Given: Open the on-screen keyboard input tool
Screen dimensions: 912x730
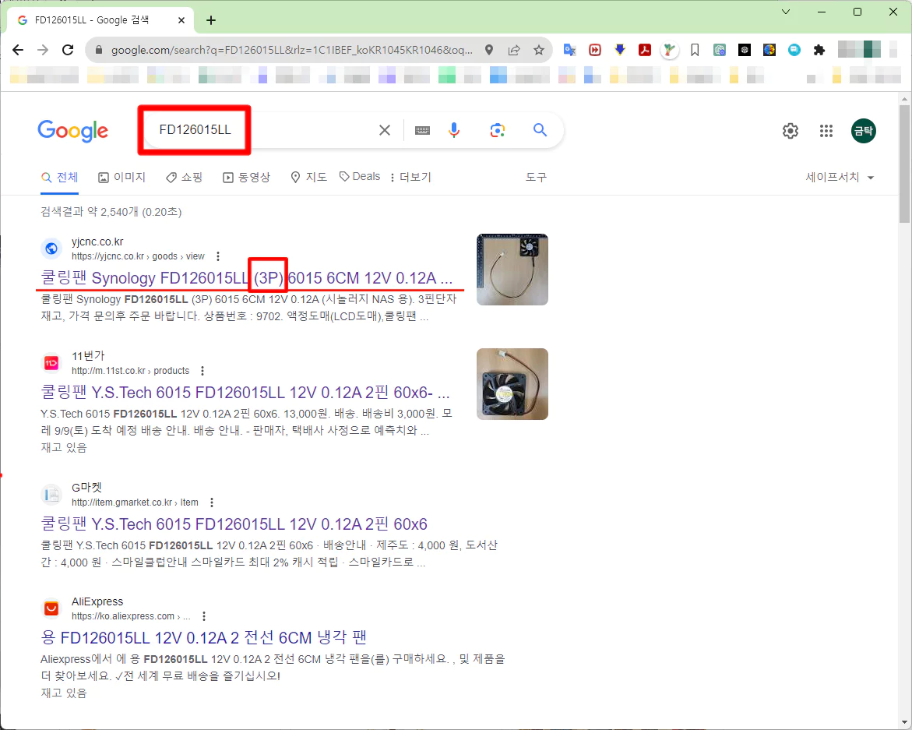Looking at the screenshot, I should (x=422, y=130).
